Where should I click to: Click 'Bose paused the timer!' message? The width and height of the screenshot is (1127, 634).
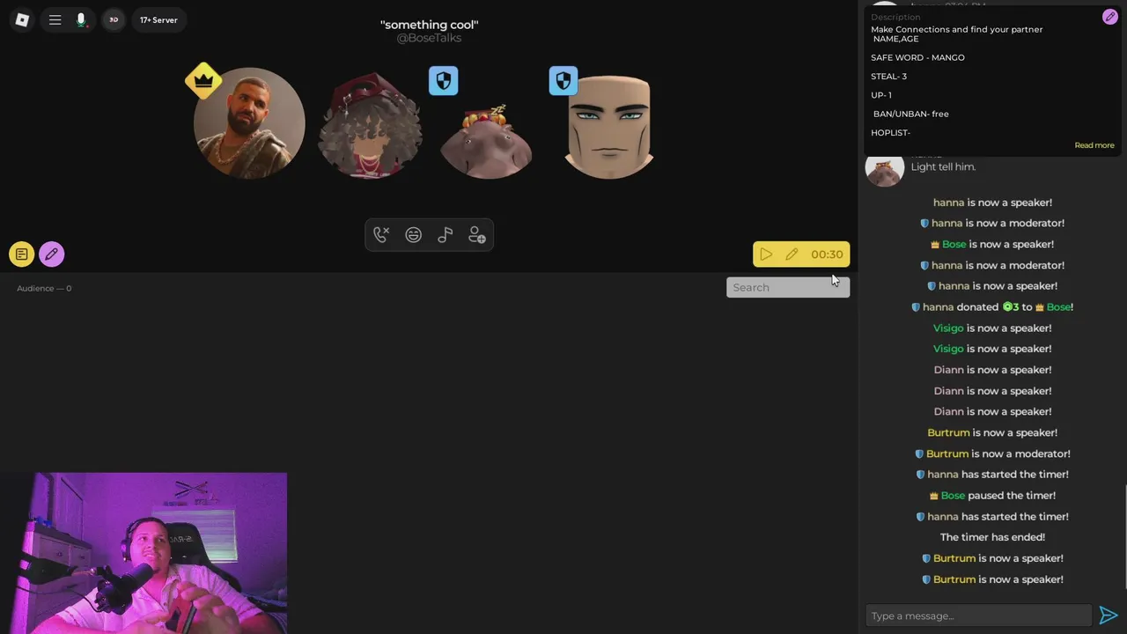click(992, 496)
